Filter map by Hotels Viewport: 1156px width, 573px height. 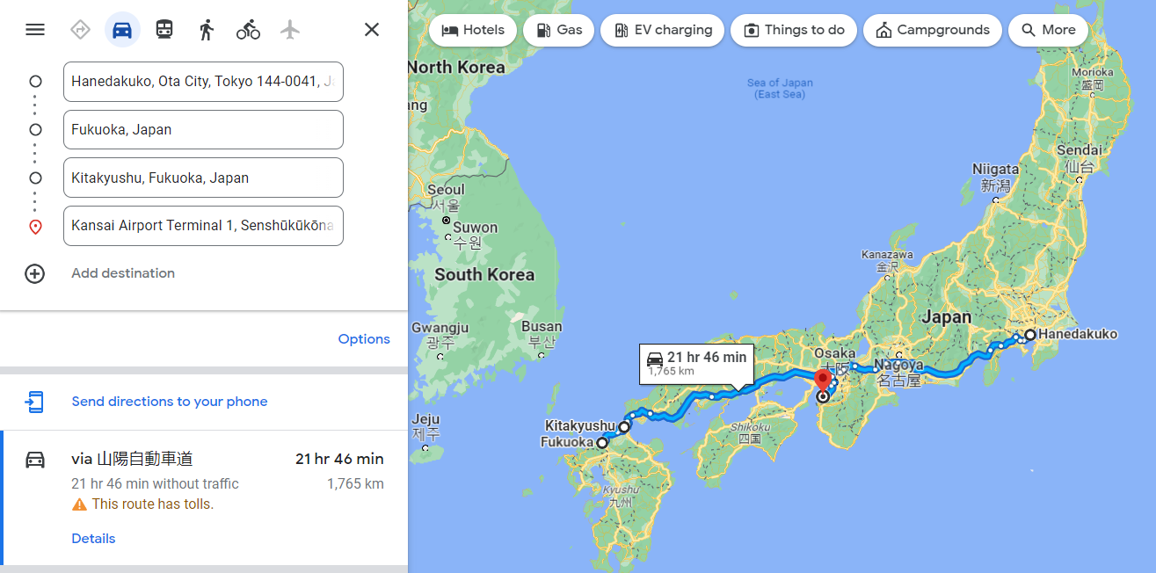click(473, 30)
